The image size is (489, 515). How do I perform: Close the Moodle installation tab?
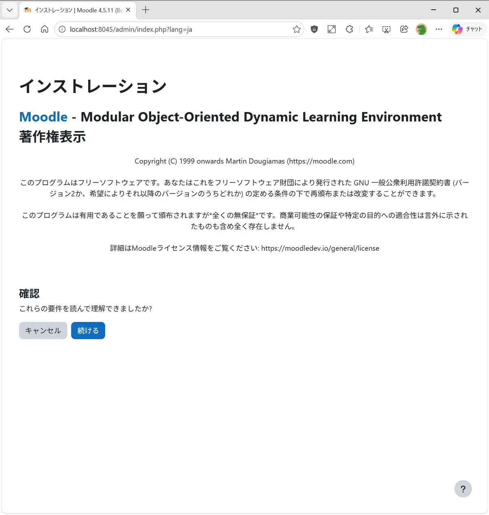coord(128,10)
